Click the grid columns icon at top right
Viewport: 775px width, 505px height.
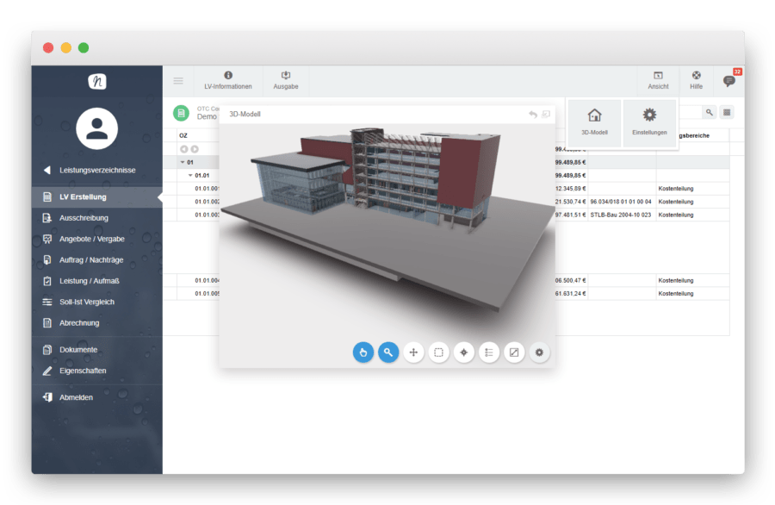click(727, 112)
